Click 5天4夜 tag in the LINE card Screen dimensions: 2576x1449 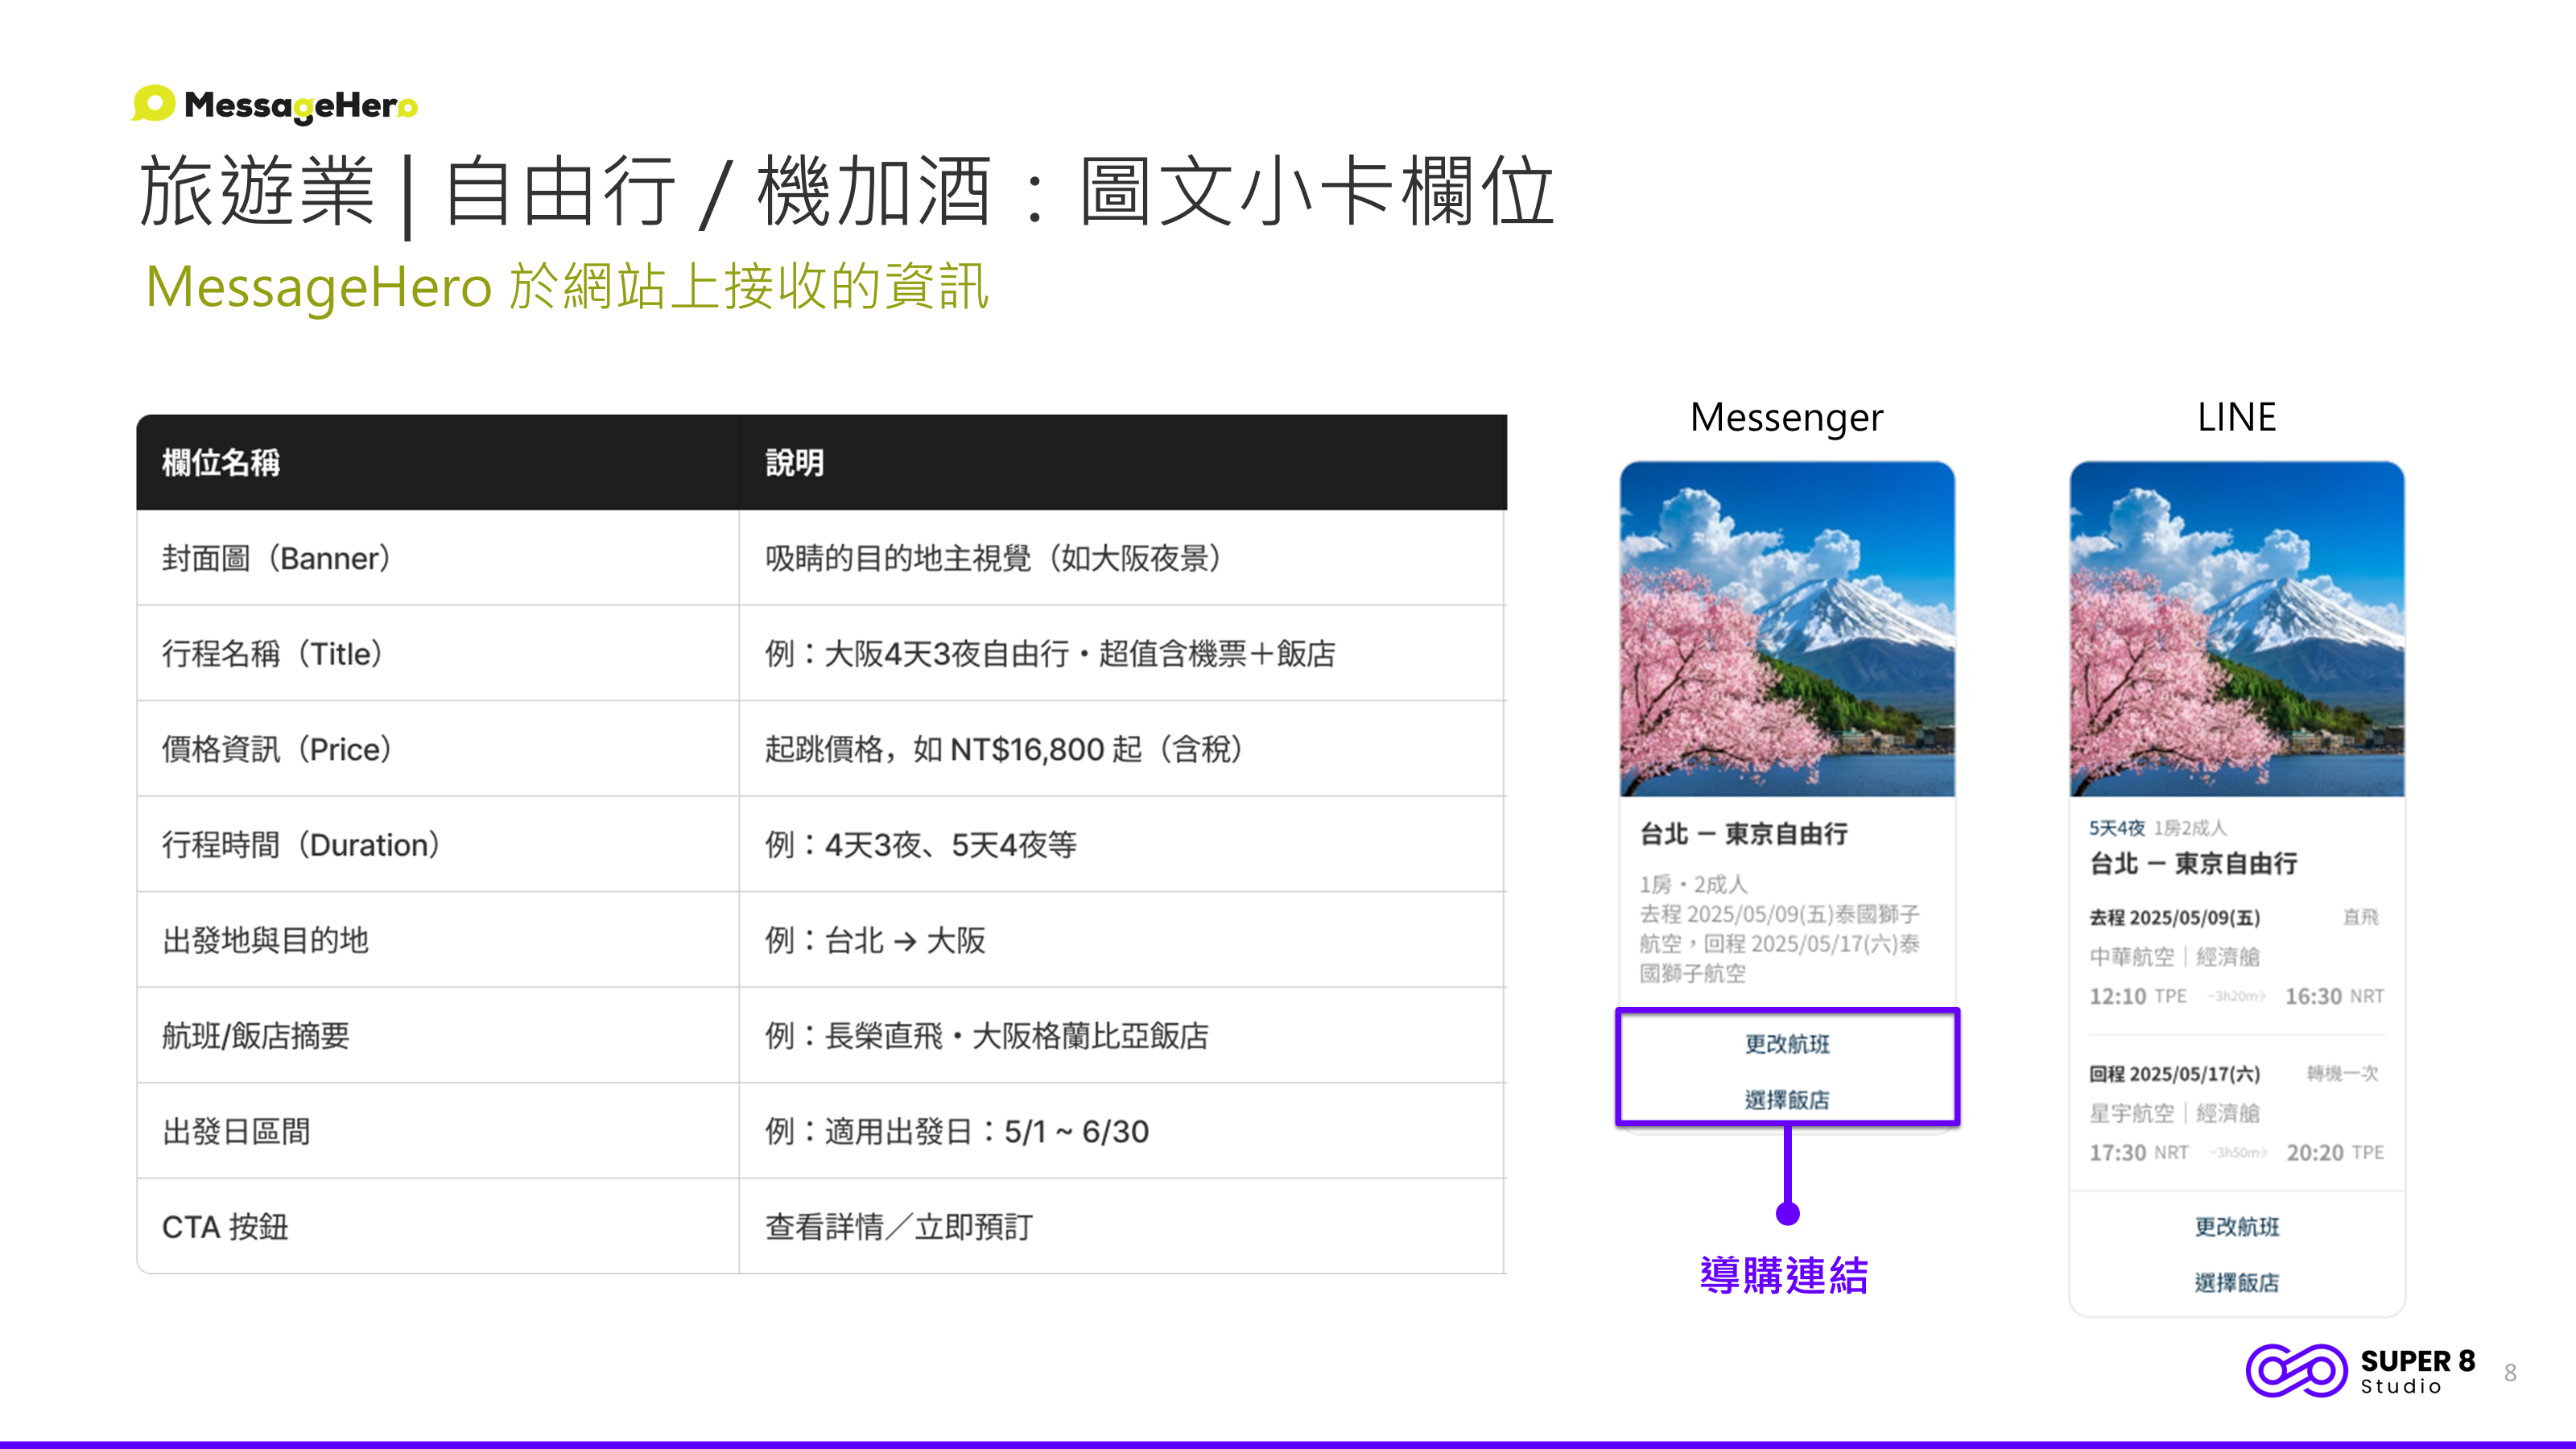pos(2117,828)
